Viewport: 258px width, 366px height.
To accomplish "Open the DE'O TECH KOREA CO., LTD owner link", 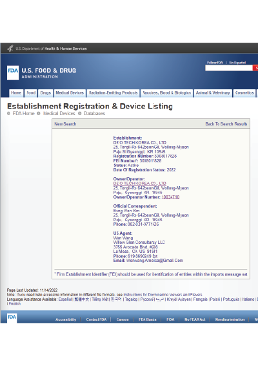I will click(x=140, y=184).
